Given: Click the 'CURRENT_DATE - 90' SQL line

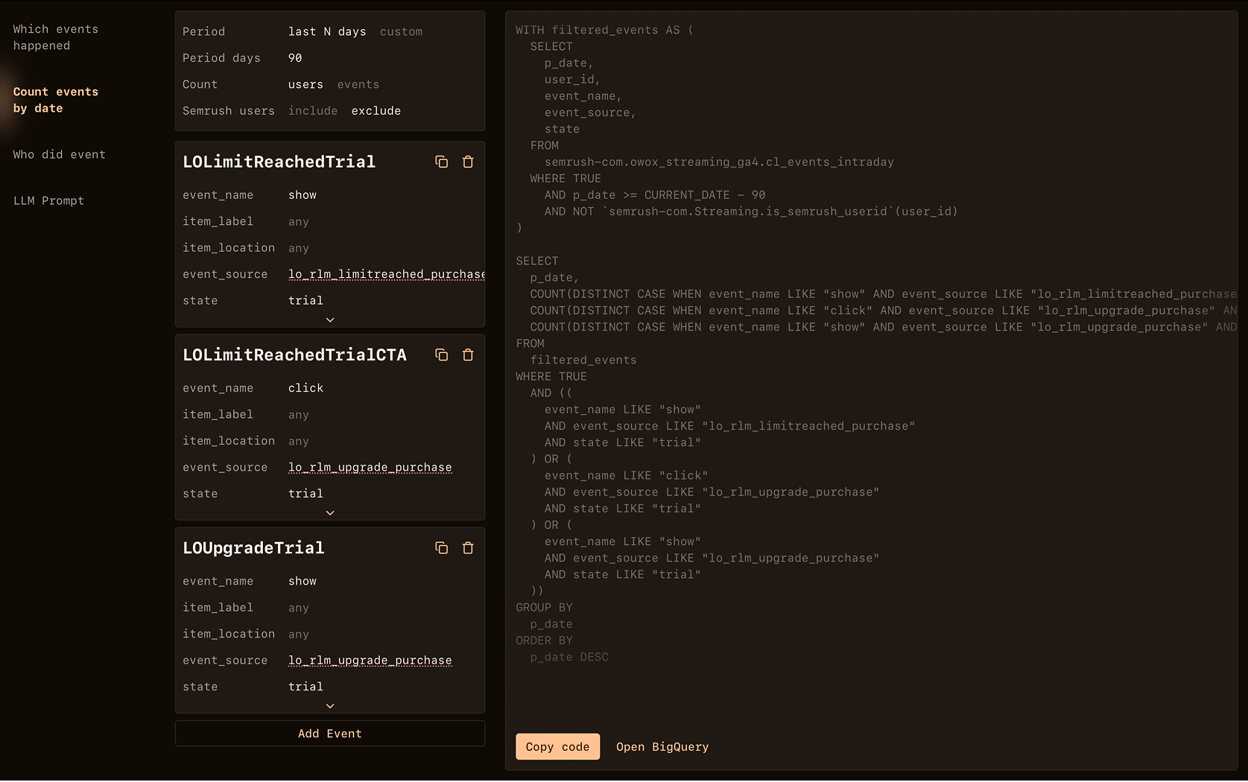Looking at the screenshot, I should (655, 194).
